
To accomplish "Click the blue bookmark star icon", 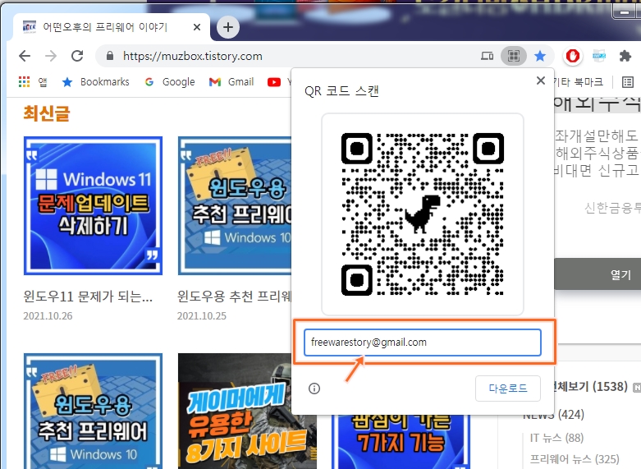I will pos(540,56).
